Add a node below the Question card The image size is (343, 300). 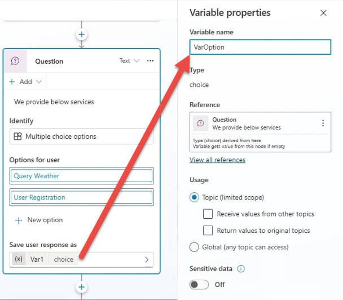[x=82, y=287]
